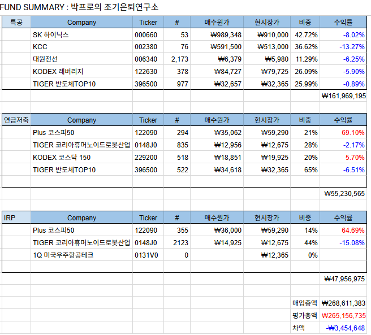Viewport: 371px width, 335px height.
Task: Click the return cell -2.17%
Action: coord(343,145)
